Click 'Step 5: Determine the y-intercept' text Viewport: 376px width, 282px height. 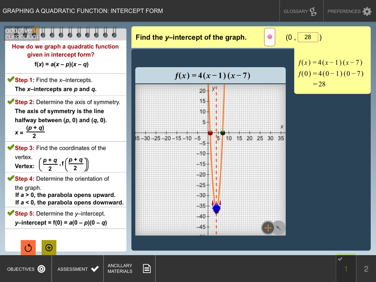point(60,214)
